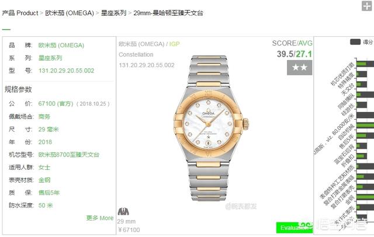
Task: Go to 欧米茄 (OMEGA) breadcrumb
Action: 70,13
